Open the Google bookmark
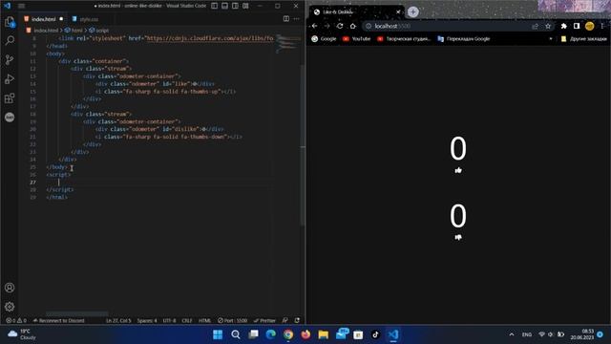Viewport: 611px width, 344px height. click(x=325, y=39)
